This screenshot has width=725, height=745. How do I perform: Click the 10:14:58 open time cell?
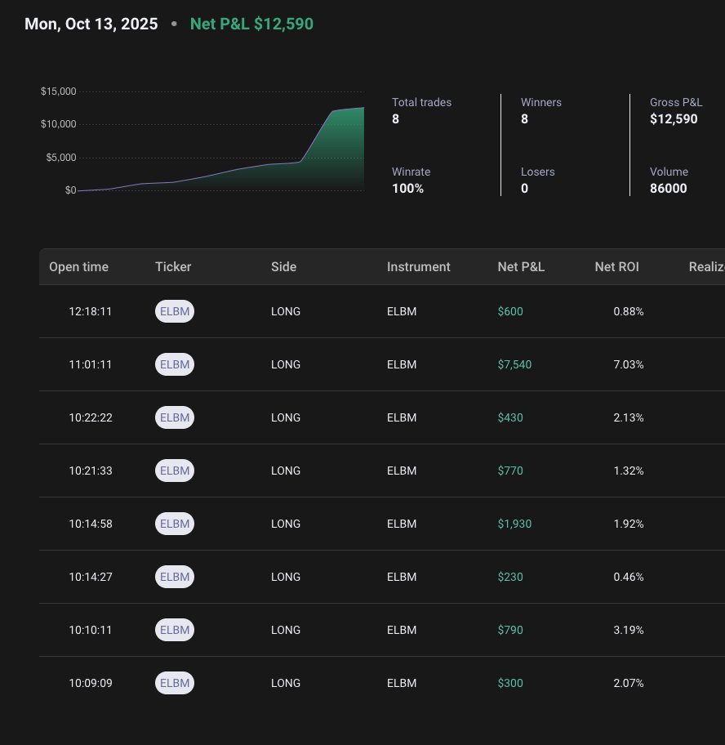pyautogui.click(x=91, y=524)
